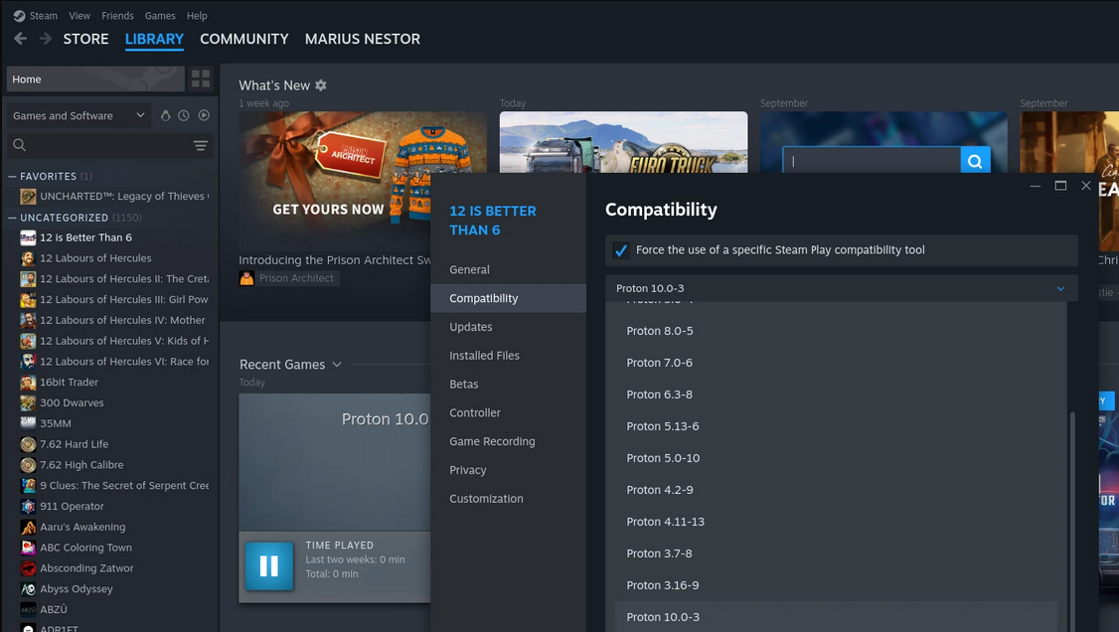The image size is (1119, 632).
Task: Click the sort by recent clock icon
Action: point(184,115)
